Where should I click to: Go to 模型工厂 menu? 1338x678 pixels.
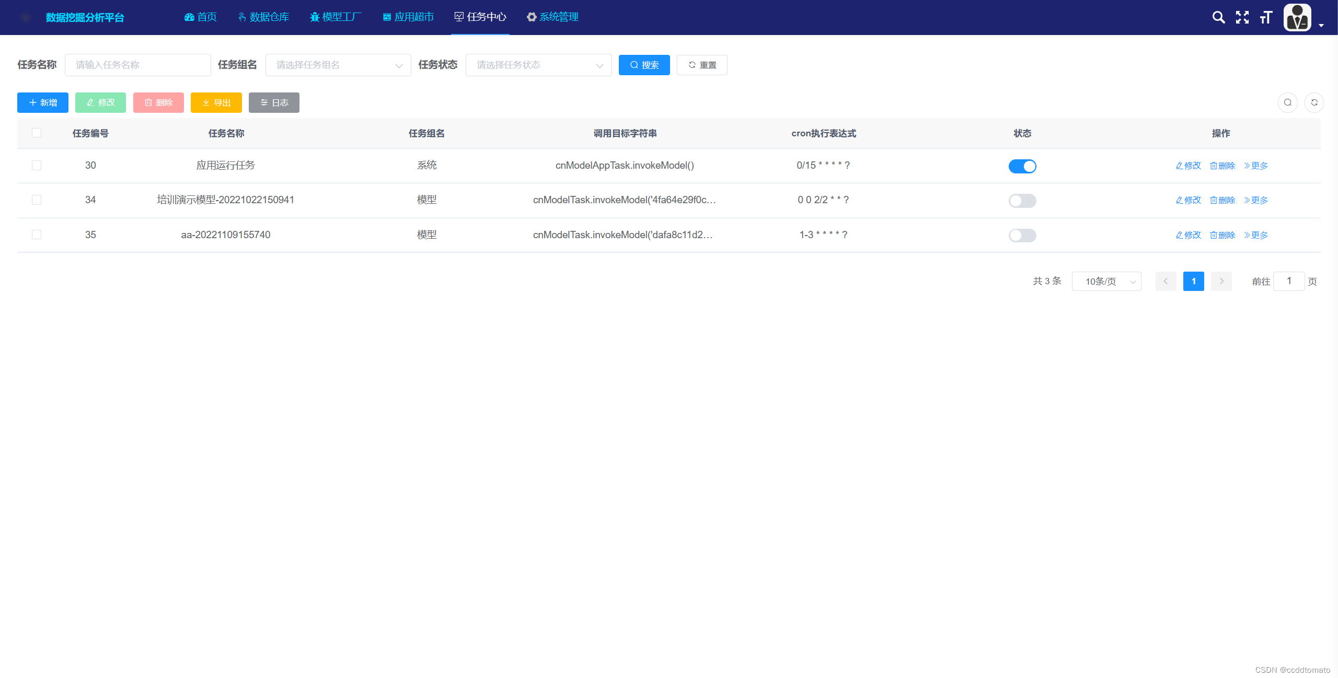click(336, 17)
